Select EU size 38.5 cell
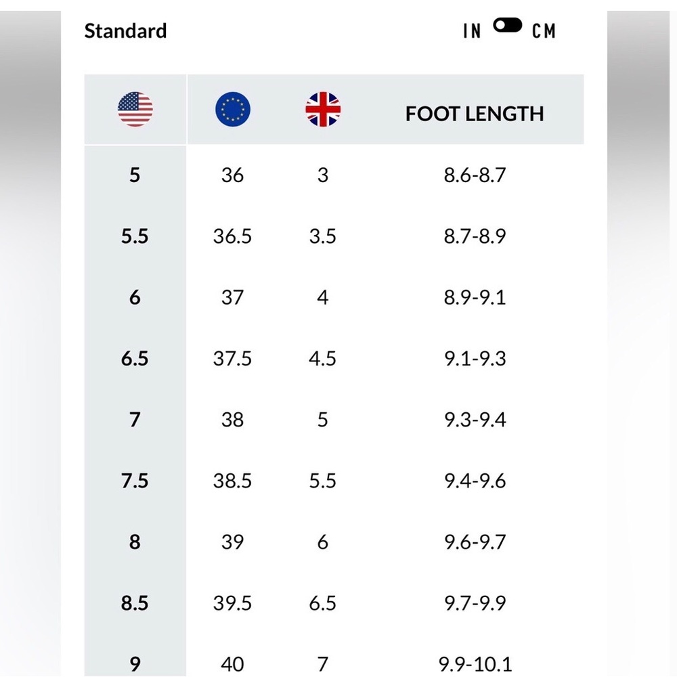Image resolution: width=677 pixels, height=677 pixels. click(x=232, y=481)
